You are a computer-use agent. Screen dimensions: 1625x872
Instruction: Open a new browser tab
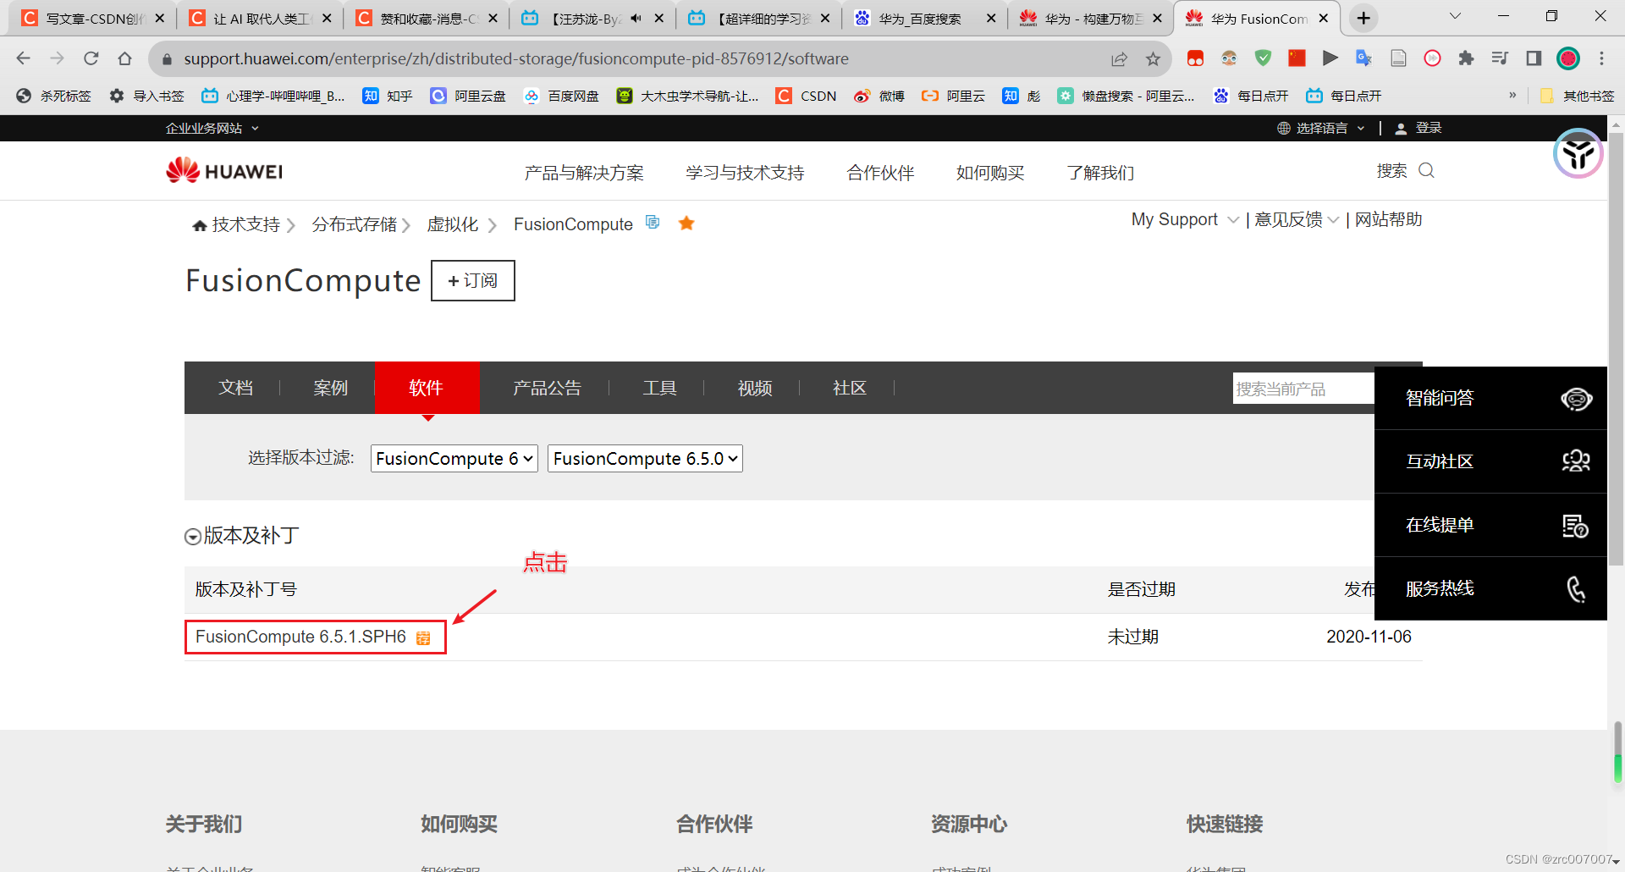(1363, 18)
